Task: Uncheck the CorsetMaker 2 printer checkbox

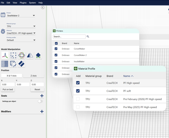Action: coord(56,55)
